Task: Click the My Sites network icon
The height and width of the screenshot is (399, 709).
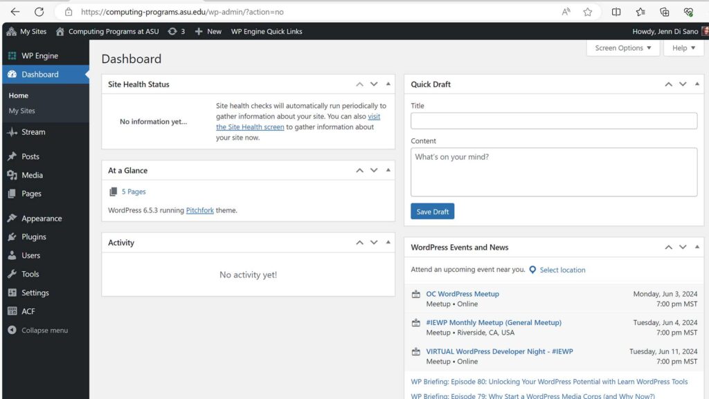Action: [12, 31]
